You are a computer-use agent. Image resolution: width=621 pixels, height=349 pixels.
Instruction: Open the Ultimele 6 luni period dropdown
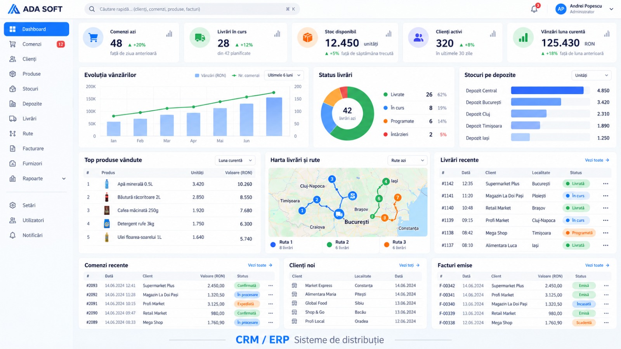coord(284,75)
